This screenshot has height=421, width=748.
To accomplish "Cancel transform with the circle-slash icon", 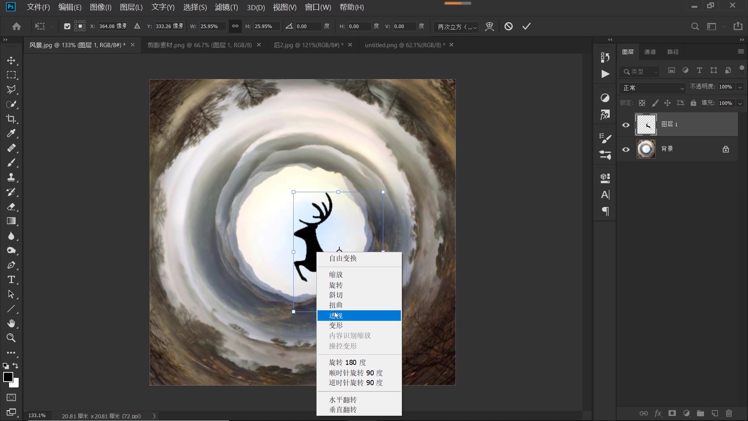I will (508, 26).
